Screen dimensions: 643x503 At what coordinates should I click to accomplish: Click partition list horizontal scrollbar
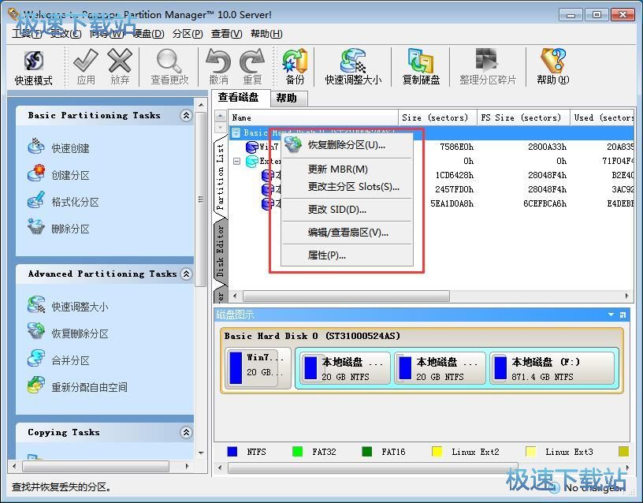347,296
